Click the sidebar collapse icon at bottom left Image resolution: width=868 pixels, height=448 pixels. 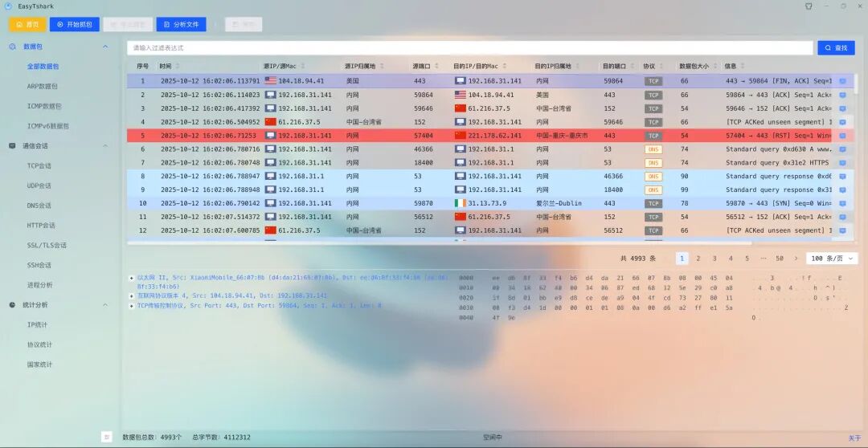point(106,437)
